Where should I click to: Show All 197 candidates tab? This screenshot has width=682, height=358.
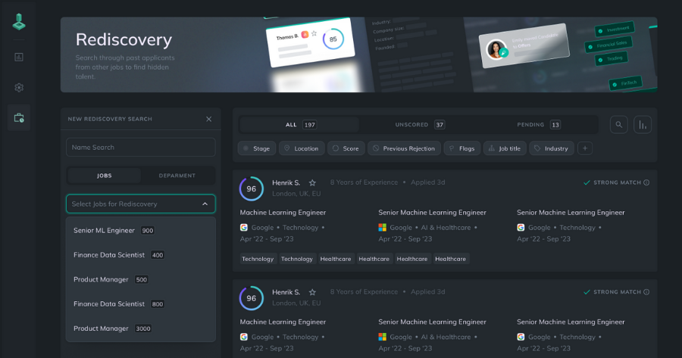(x=299, y=125)
